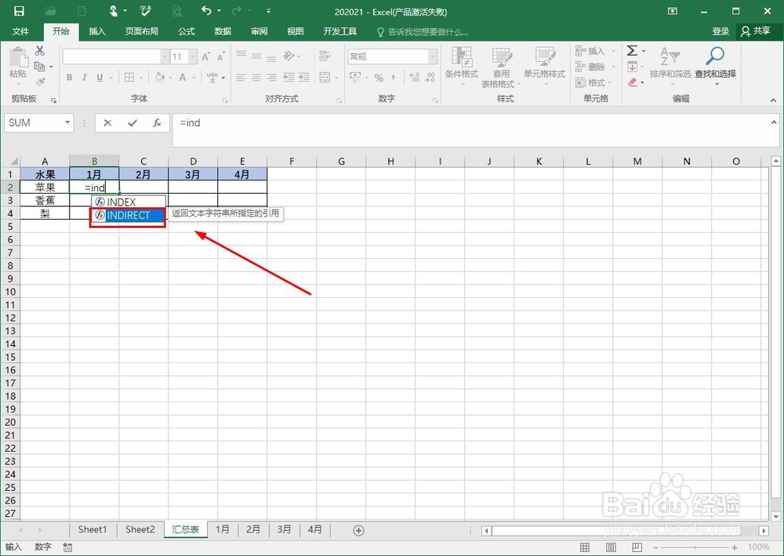Click the Undo arrow icon
This screenshot has width=784, height=556.
(206, 10)
